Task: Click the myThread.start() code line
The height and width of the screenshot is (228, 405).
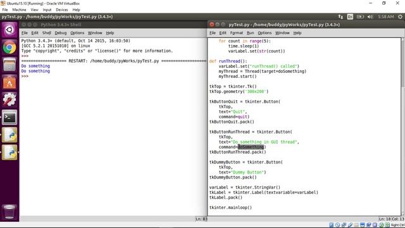Action: click(x=238, y=76)
